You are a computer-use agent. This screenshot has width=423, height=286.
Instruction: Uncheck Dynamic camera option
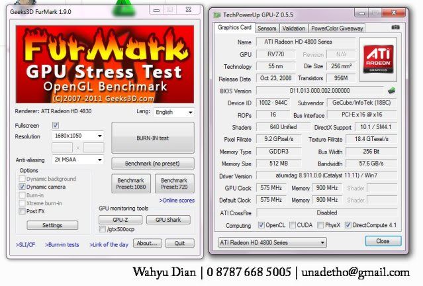[22, 187]
